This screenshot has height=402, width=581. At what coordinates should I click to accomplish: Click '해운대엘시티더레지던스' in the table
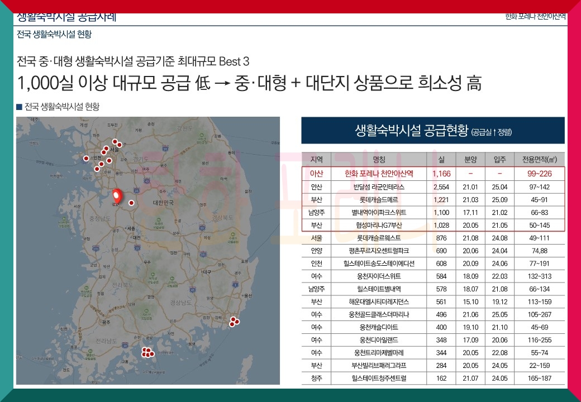pyautogui.click(x=379, y=301)
